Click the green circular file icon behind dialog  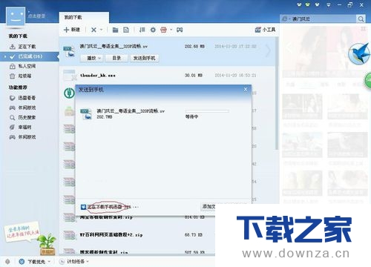point(69,93)
